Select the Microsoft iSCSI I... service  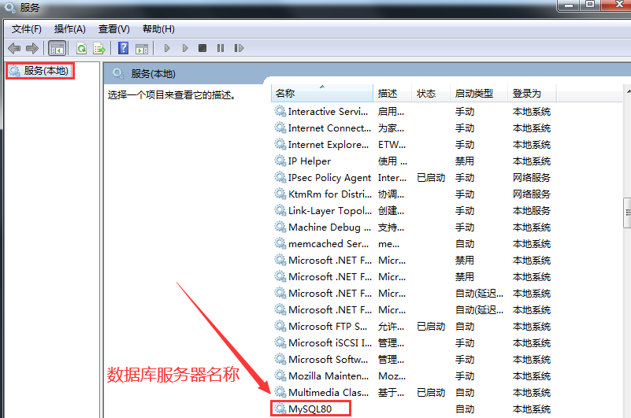413,342
